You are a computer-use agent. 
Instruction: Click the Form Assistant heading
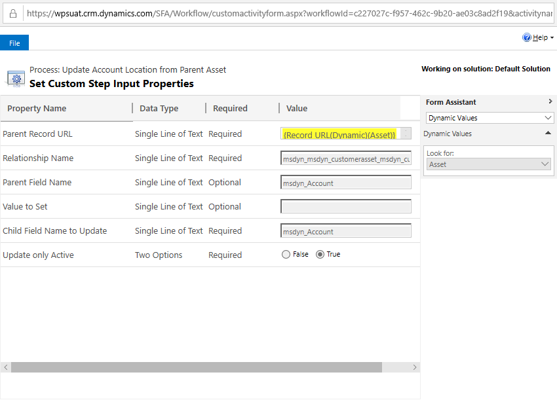coord(451,102)
